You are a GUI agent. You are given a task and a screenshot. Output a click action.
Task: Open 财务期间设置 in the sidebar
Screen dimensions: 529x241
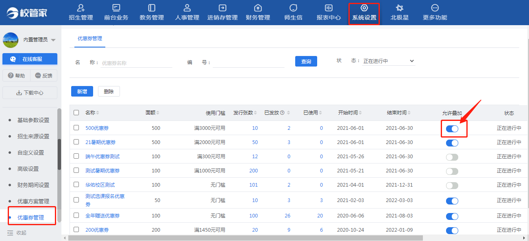pos(33,185)
